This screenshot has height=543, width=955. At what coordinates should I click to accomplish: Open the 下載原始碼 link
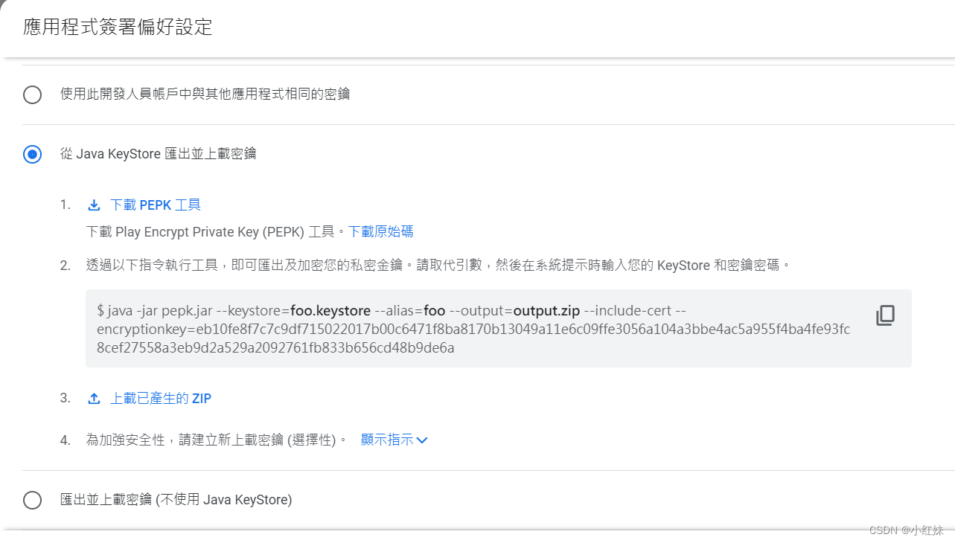coord(380,231)
